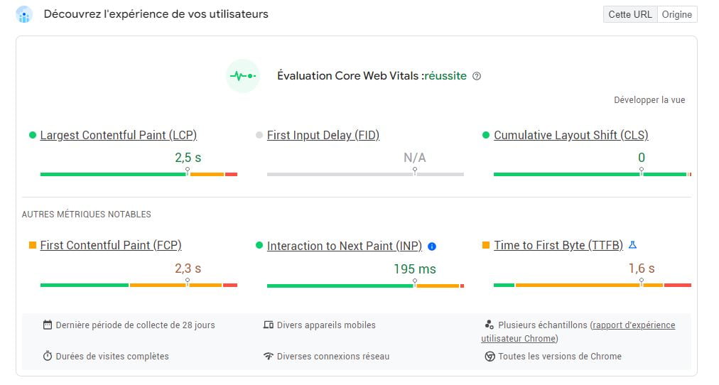
Task: Expand the view with Développer la vue
Action: 649,100
